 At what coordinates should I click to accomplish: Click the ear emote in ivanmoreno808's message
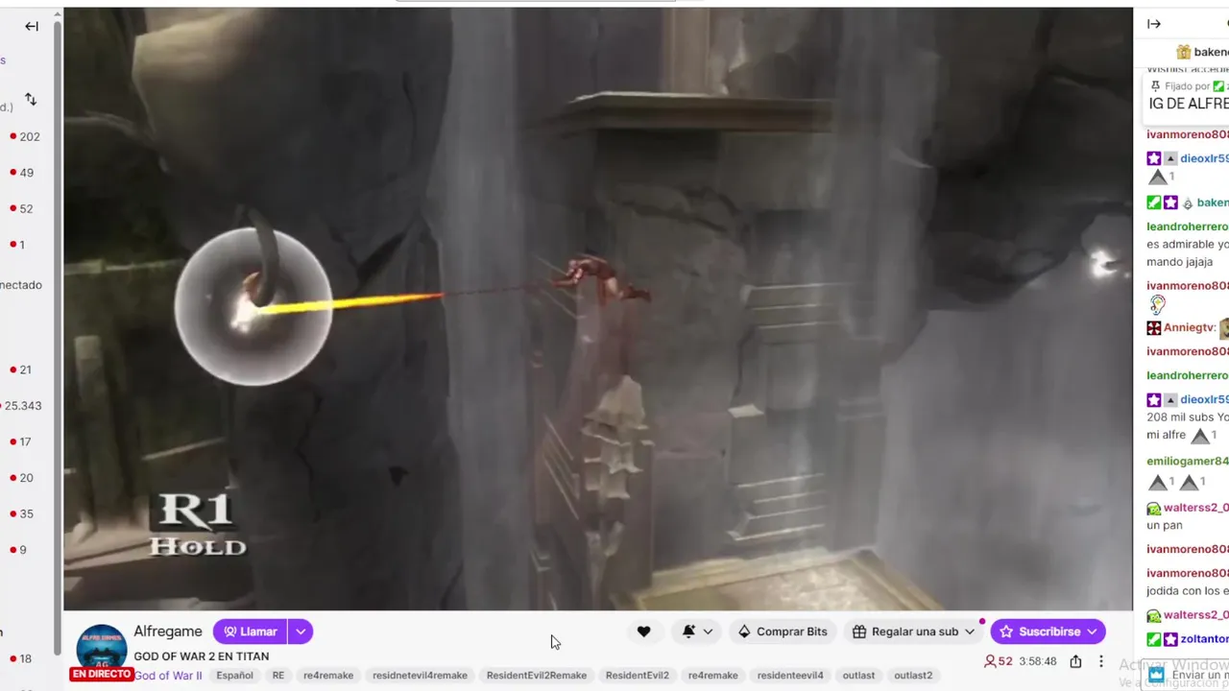[x=1157, y=305]
